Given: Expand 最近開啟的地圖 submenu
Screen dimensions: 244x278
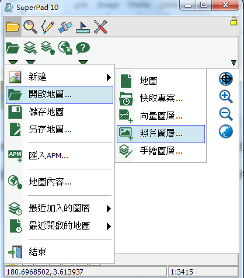Looking at the screenshot, I should pyautogui.click(x=109, y=226).
